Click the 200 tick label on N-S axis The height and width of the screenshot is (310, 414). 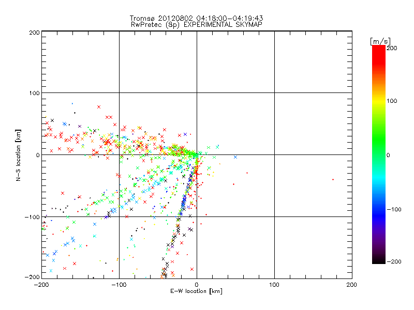[x=35, y=33]
